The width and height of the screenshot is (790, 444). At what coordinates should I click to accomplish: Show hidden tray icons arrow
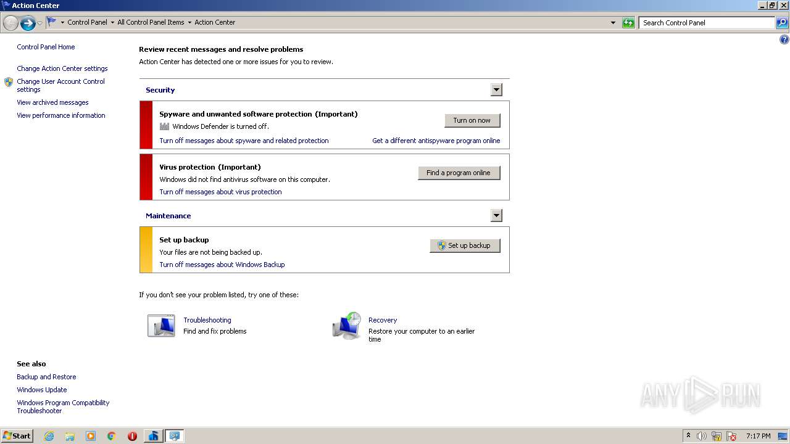click(x=688, y=435)
